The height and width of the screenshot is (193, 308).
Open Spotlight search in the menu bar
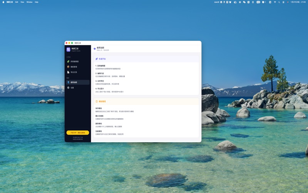[x=279, y=2]
